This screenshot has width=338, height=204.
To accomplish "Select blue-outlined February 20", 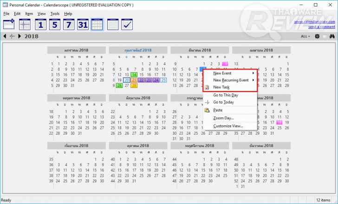I will (127, 80).
